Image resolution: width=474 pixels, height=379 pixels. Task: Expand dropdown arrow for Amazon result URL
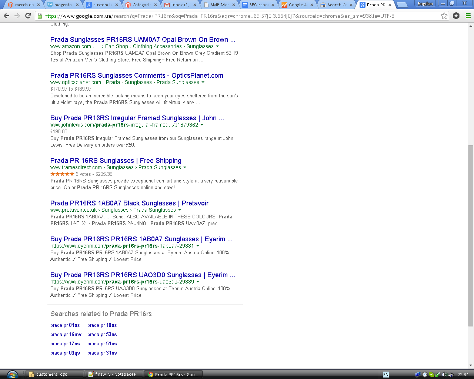point(217,47)
